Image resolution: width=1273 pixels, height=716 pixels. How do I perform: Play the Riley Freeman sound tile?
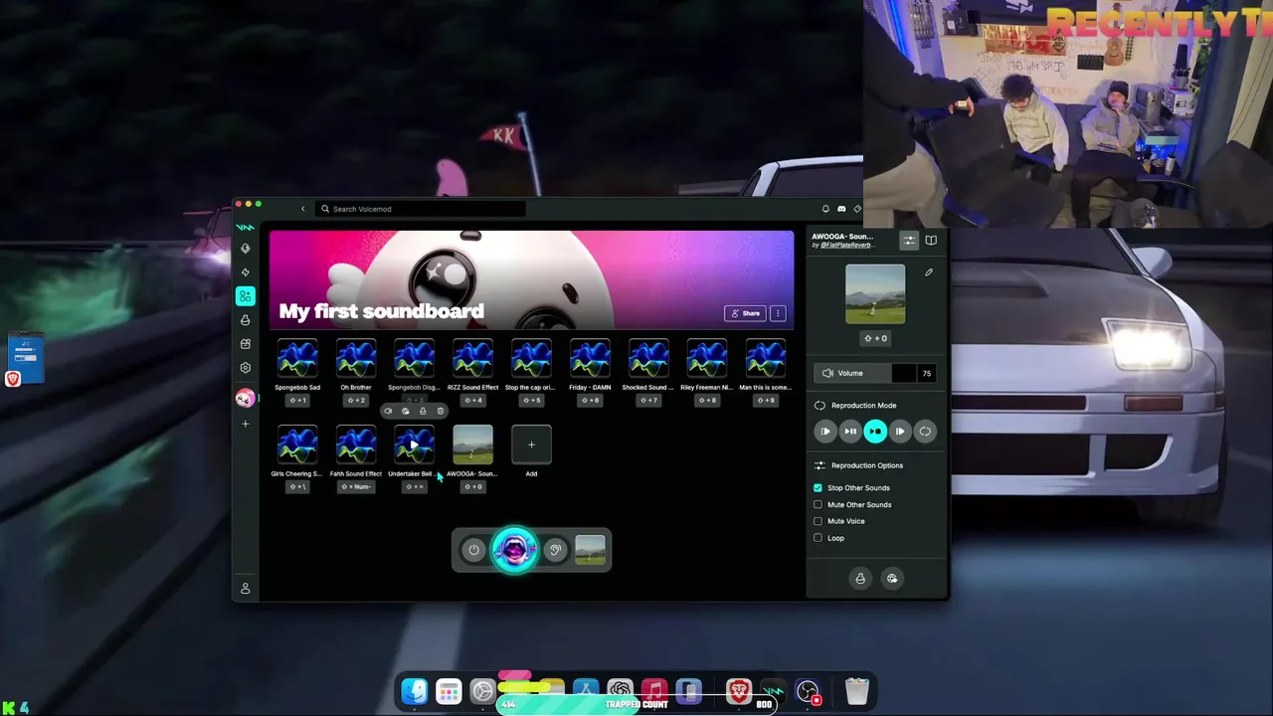pos(707,359)
